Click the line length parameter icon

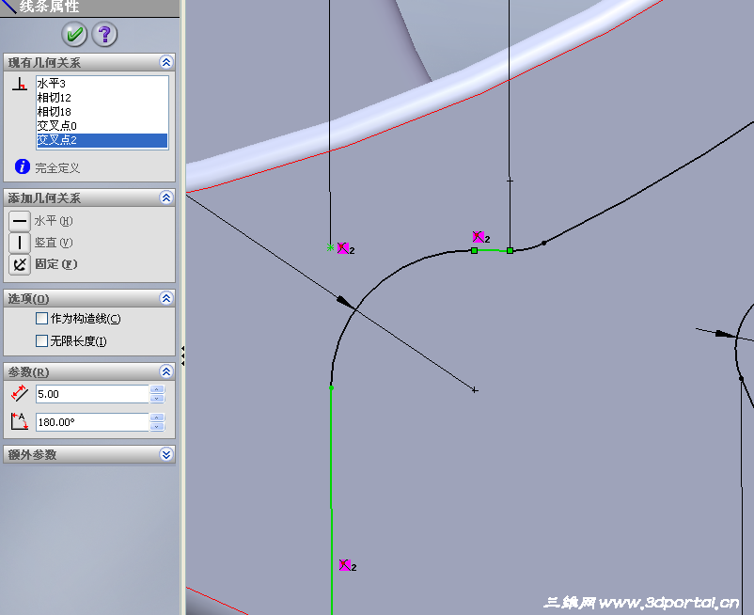tap(19, 393)
